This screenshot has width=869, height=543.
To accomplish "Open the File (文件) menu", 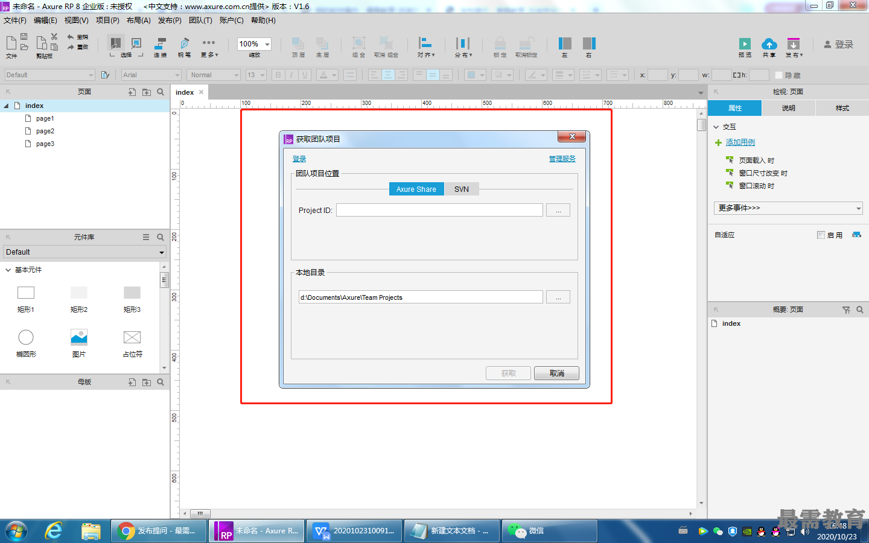I will pos(15,21).
